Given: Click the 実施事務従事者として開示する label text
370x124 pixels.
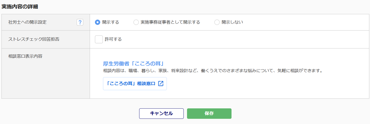Looking at the screenshot, I should 170,22.
